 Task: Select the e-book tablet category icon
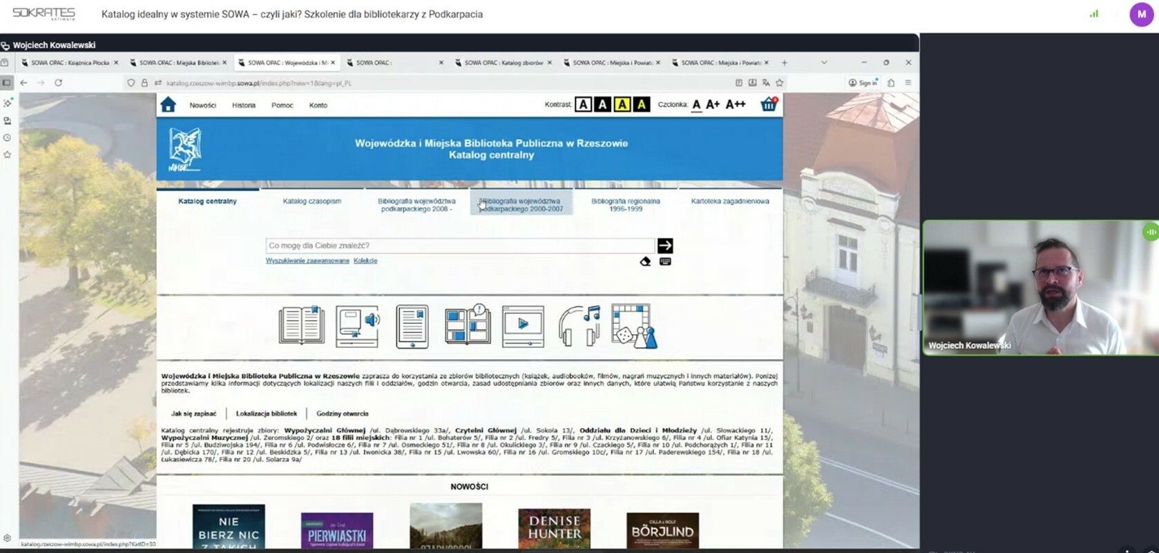[x=412, y=326]
